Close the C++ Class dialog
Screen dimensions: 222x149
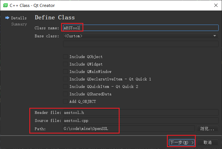tap(216, 5)
